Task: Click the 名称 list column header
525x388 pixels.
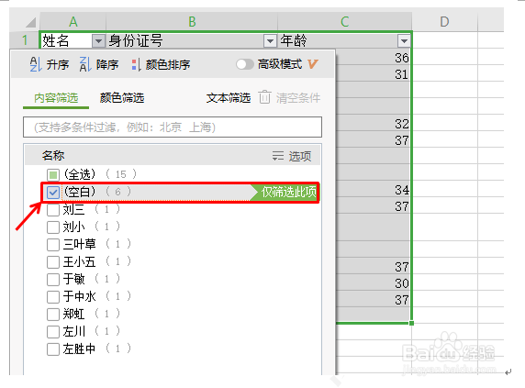Action: pos(53,156)
